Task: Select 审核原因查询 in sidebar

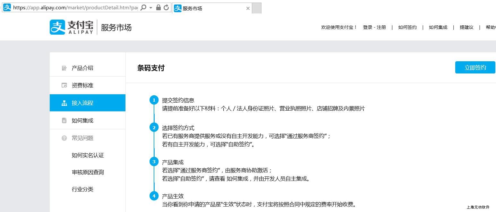Action: click(88, 172)
